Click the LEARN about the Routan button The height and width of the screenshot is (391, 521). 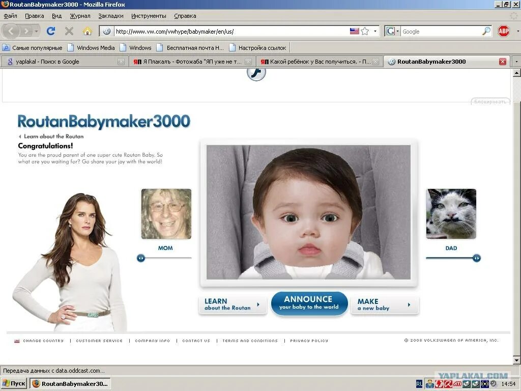[x=232, y=304]
